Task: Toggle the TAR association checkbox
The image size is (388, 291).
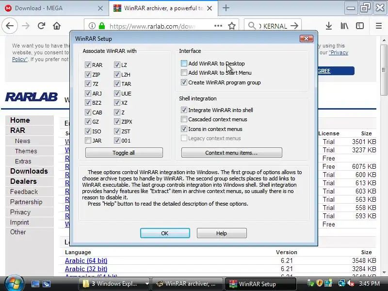Action: pyautogui.click(x=117, y=84)
